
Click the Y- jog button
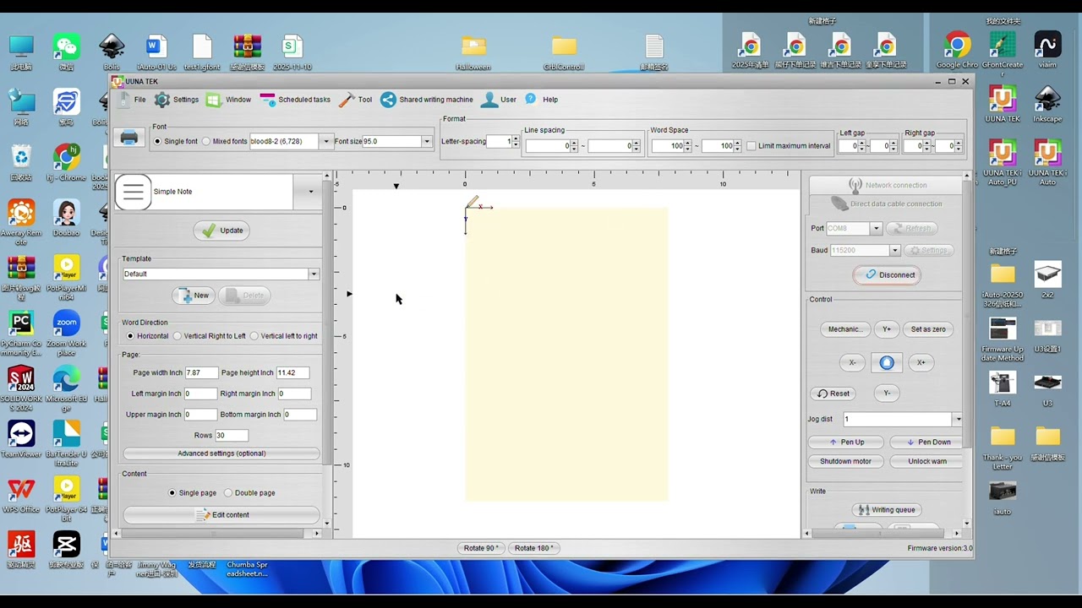click(887, 394)
